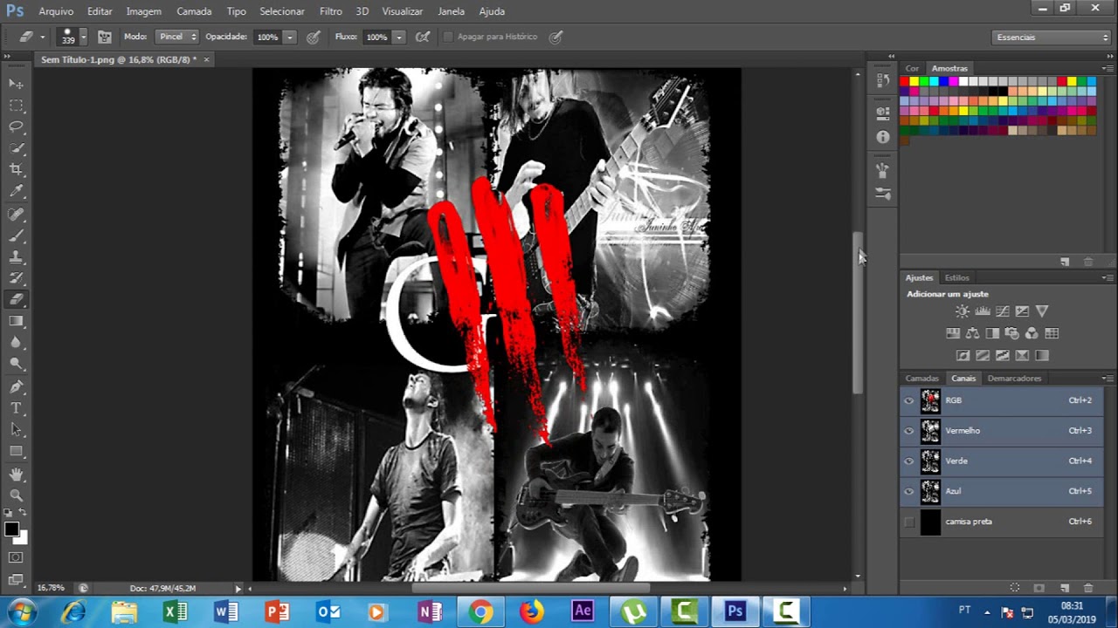The width and height of the screenshot is (1118, 628).
Task: Toggle Quick Mask mode
Action: (x=16, y=557)
